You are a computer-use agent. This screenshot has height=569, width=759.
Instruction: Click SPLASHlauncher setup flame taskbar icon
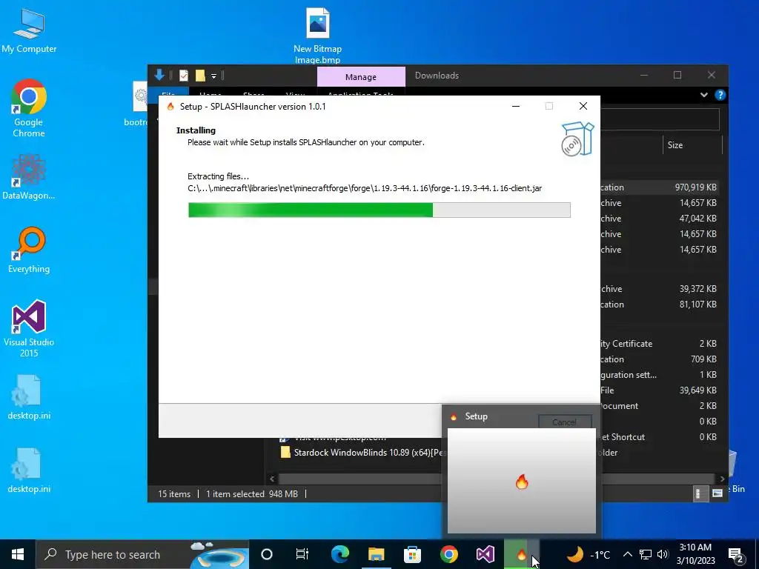click(521, 554)
